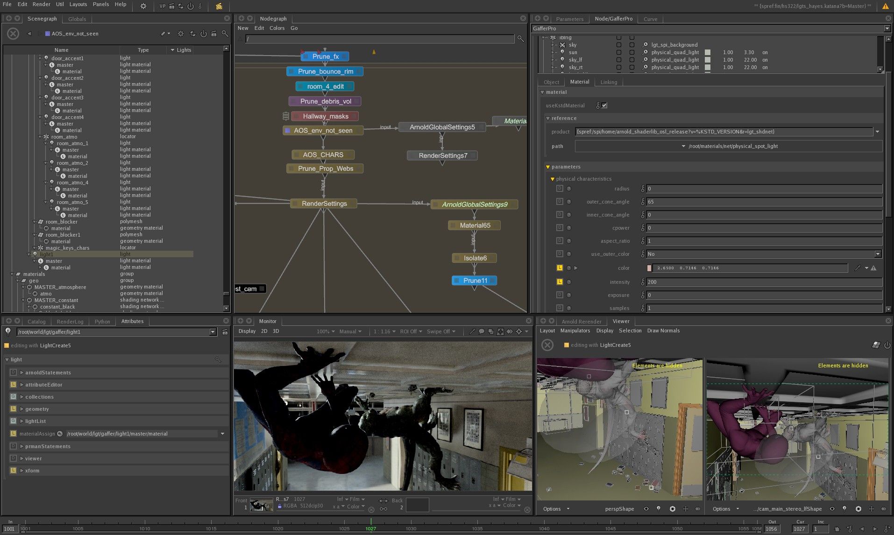Image resolution: width=894 pixels, height=535 pixels.
Task: Click the search magnifier icon in the Nodegraph
Action: tap(520, 39)
